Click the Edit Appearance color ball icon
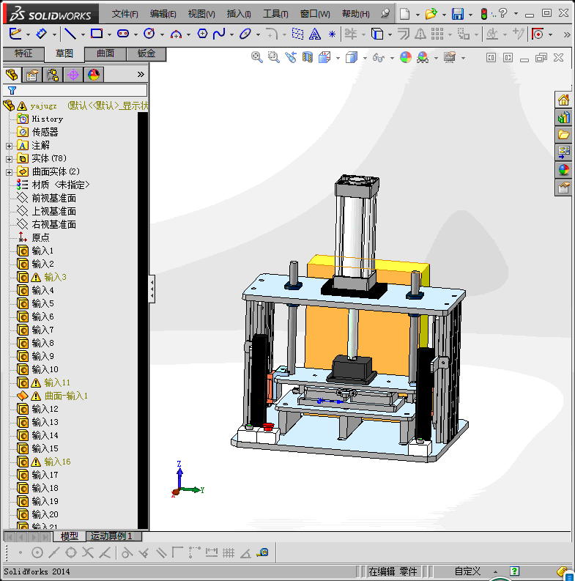575x581 pixels. pyautogui.click(x=406, y=57)
